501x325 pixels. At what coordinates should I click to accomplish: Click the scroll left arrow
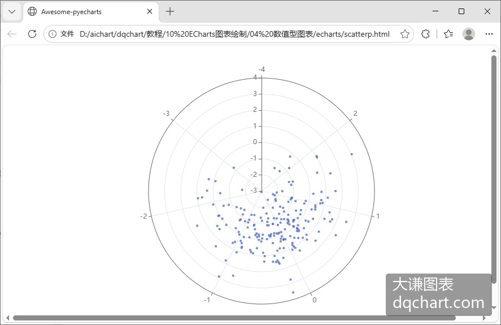click(8, 318)
